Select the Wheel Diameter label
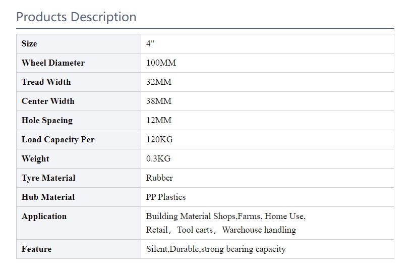Screen dimensions: 415x271 click(53, 63)
